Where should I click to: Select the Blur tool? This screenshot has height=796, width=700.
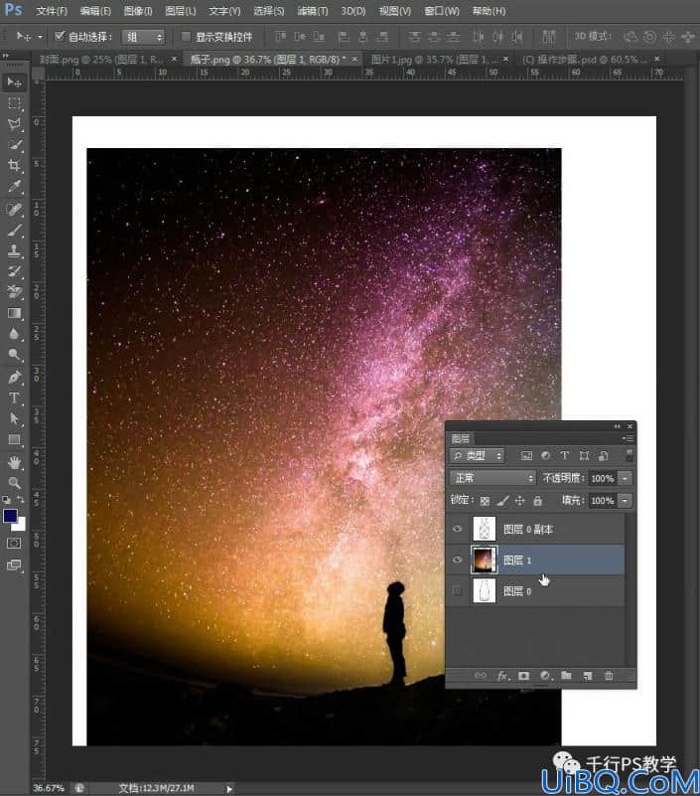pyautogui.click(x=14, y=334)
